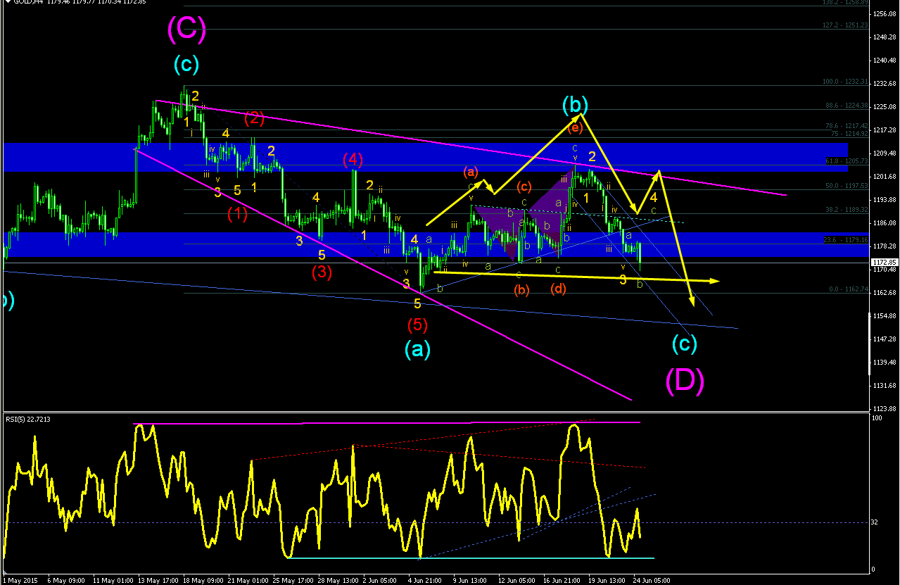Click 1186.08 on the price axis
The width and height of the screenshot is (900, 585).
click(885, 223)
